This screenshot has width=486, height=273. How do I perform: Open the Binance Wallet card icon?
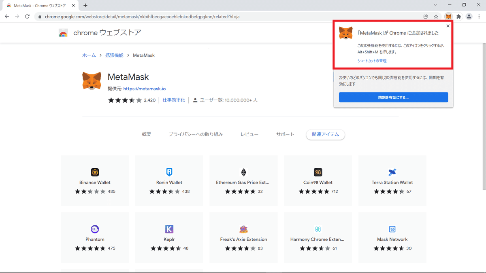pyautogui.click(x=95, y=172)
